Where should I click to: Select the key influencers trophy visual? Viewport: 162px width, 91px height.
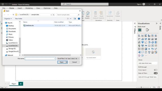149,52
